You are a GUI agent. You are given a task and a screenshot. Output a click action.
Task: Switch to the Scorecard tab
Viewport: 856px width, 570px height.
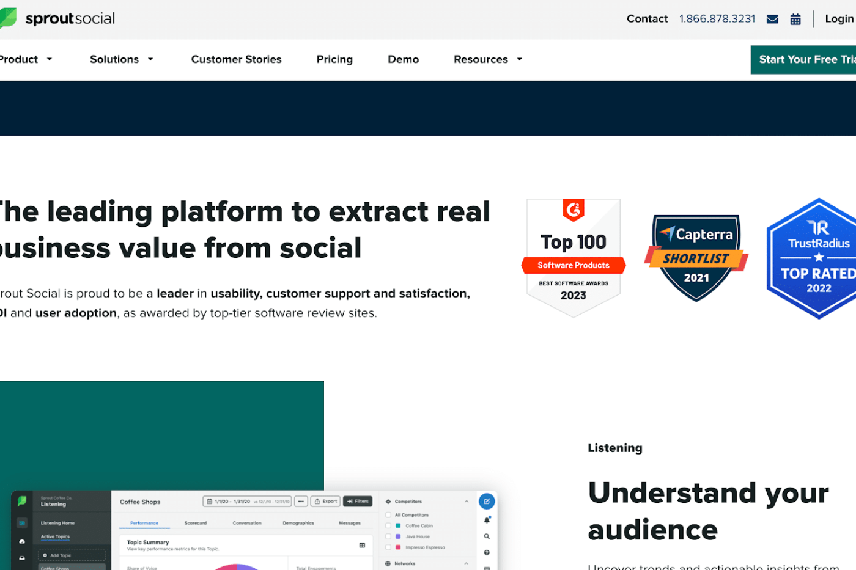[196, 522]
